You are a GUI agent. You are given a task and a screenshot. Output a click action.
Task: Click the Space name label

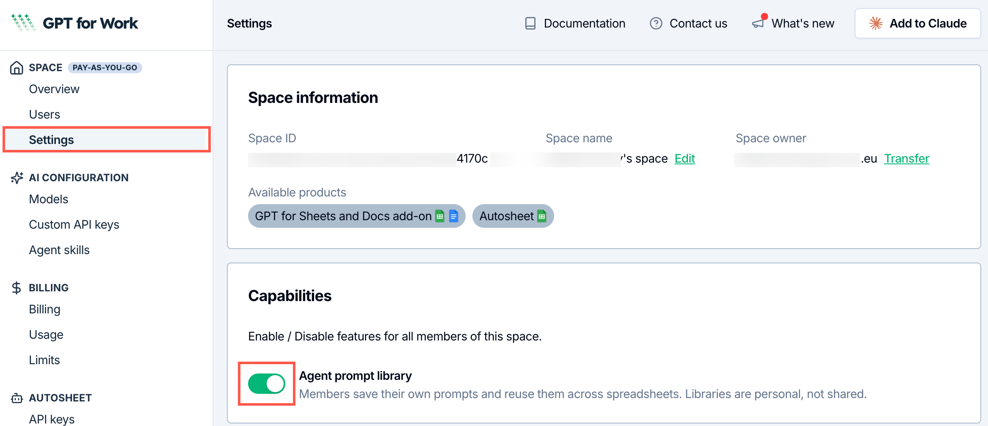pos(579,138)
